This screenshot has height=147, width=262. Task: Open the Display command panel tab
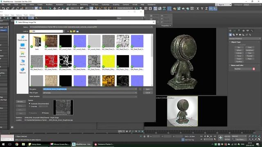pos(248,31)
